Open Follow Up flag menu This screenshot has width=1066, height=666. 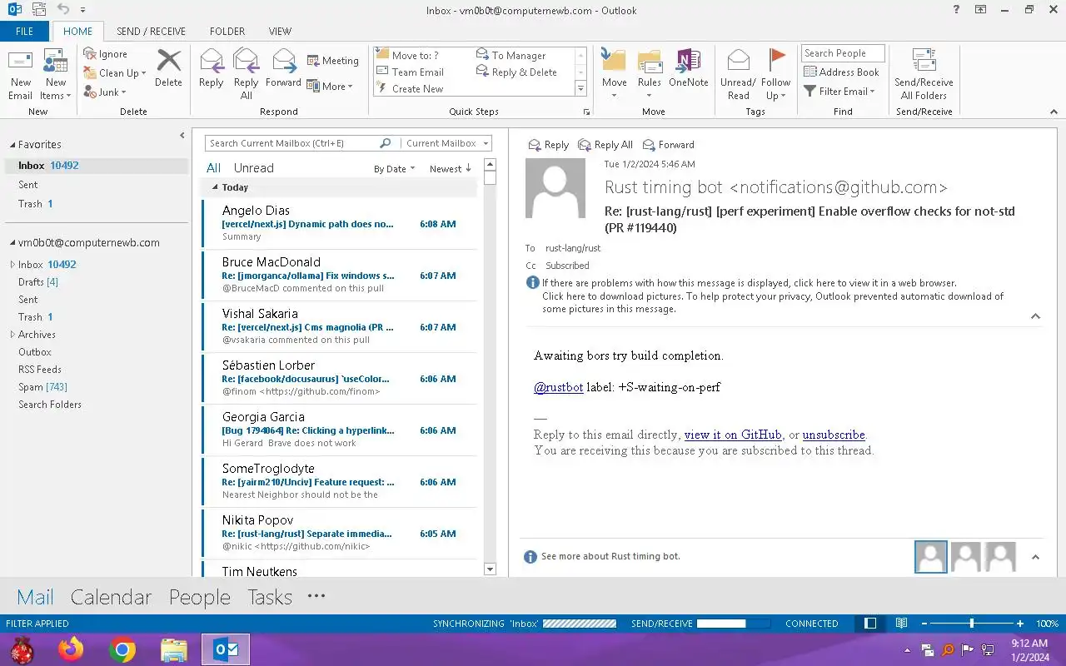(x=775, y=74)
